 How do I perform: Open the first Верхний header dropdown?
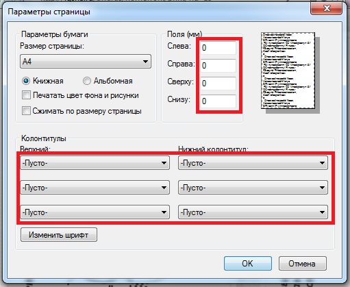click(95, 163)
